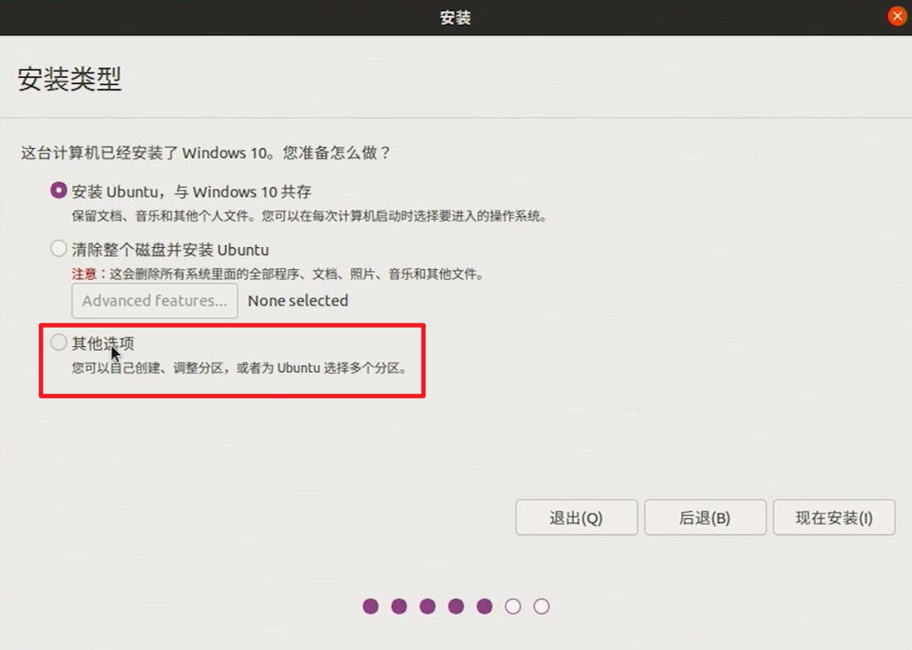Click the fifth filled progress dot
Image resolution: width=912 pixels, height=650 pixels.
click(x=484, y=607)
